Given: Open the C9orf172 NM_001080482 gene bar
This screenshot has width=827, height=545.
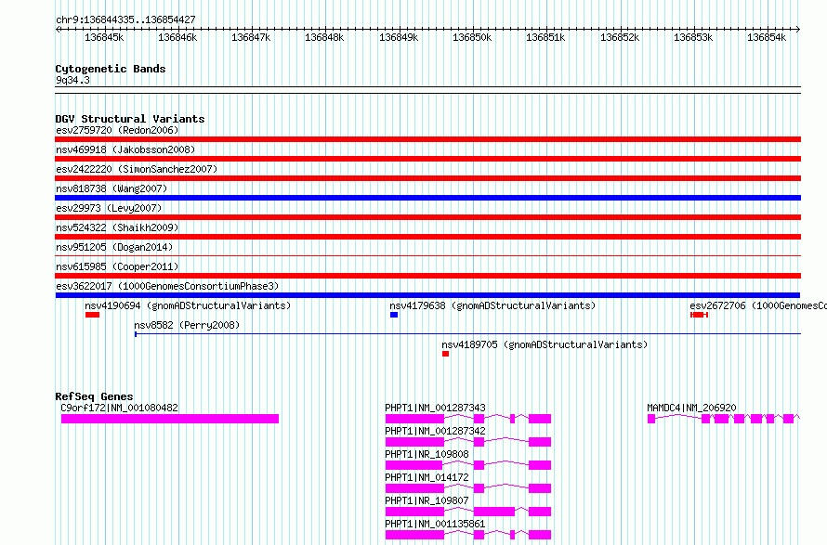Looking at the screenshot, I should (170, 419).
